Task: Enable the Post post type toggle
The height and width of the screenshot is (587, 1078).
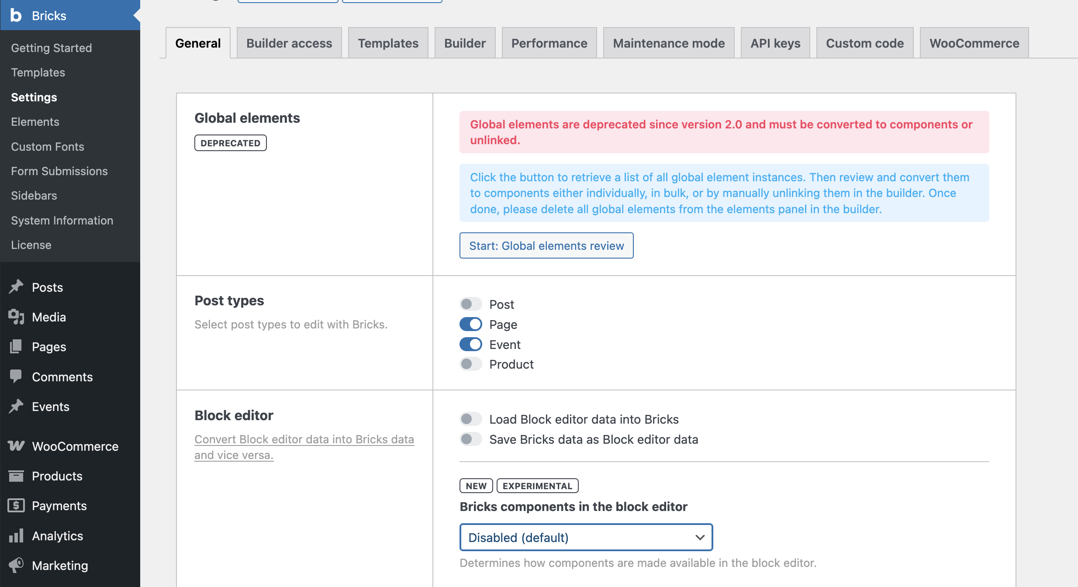Action: point(470,304)
